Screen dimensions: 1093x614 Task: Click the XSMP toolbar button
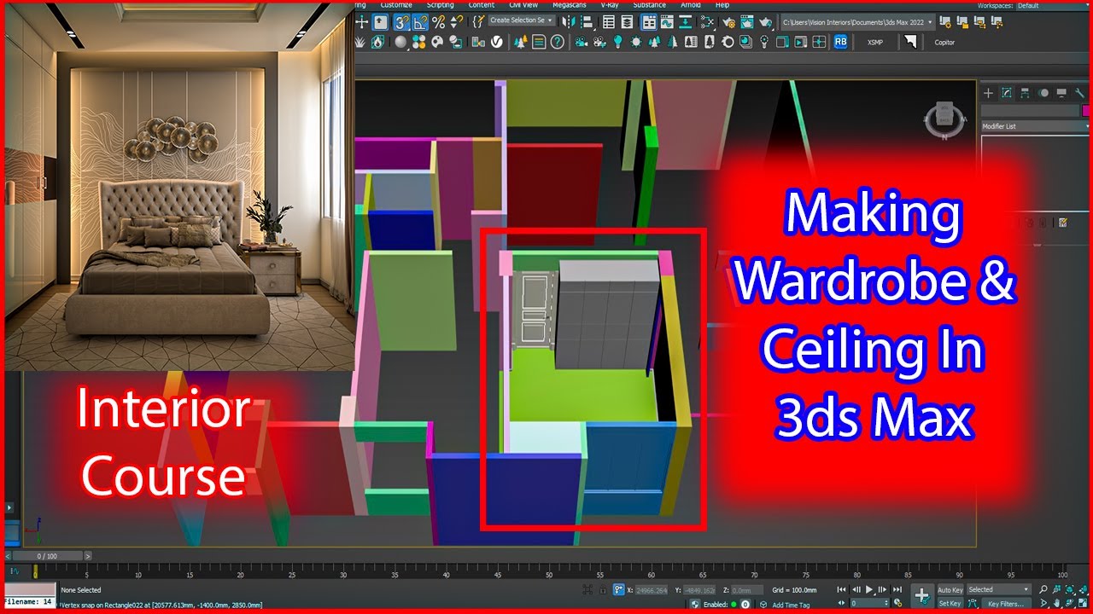click(x=875, y=42)
